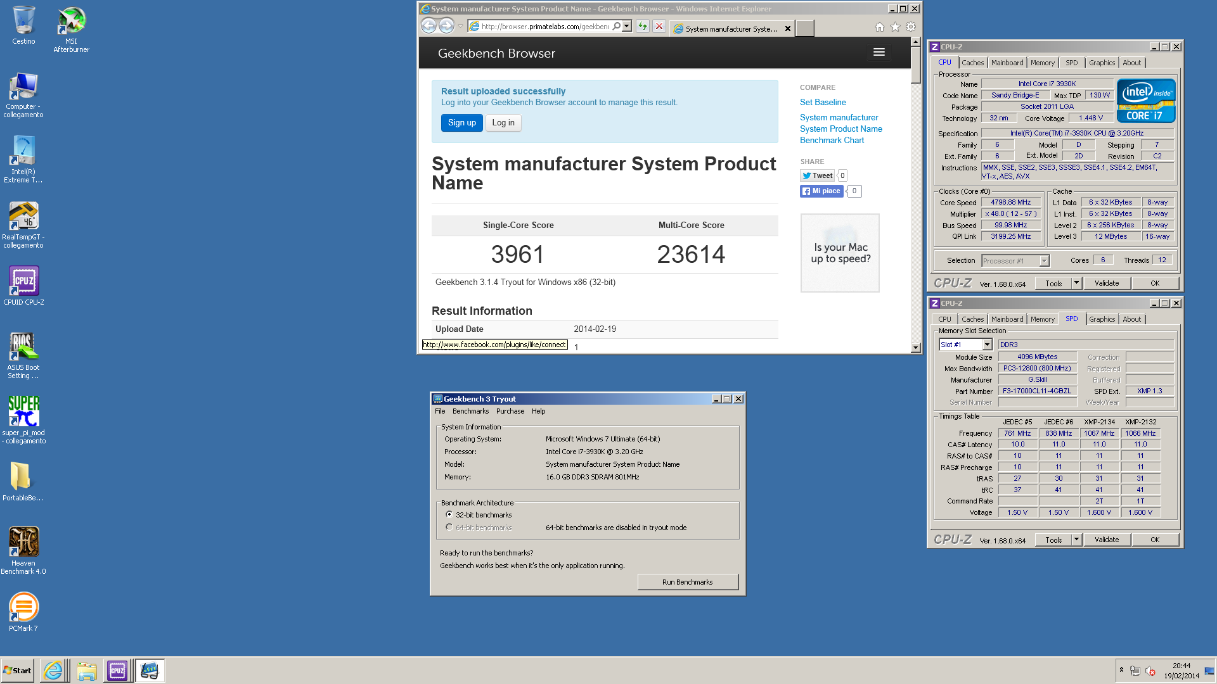The image size is (1217, 684).
Task: Open the super_pi_mod desktop shortcut
Action: tap(23, 420)
